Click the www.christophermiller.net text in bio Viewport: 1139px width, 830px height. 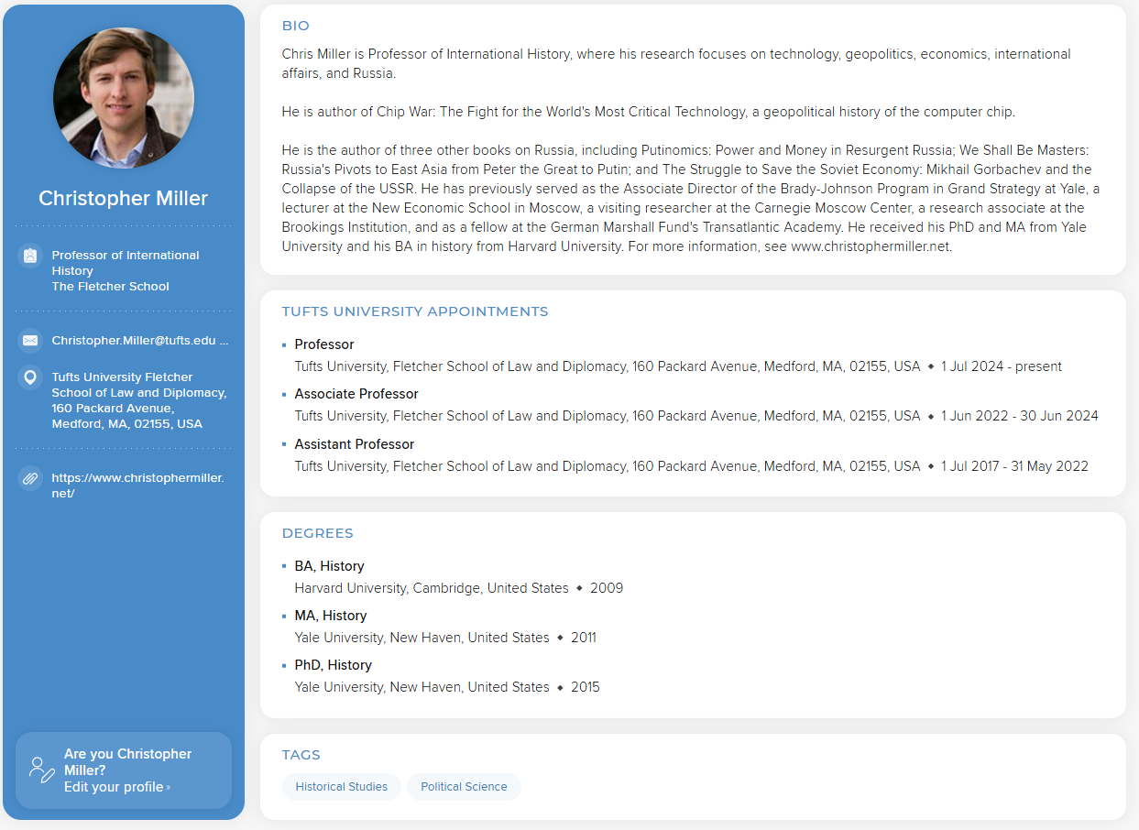(x=870, y=247)
